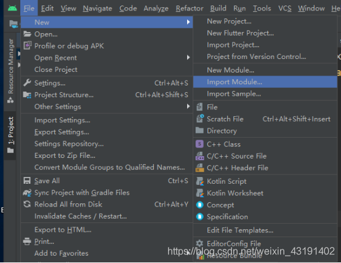The width and height of the screenshot is (341, 263).
Task: Click the Reload All from Disk icon
Action: click(x=27, y=204)
